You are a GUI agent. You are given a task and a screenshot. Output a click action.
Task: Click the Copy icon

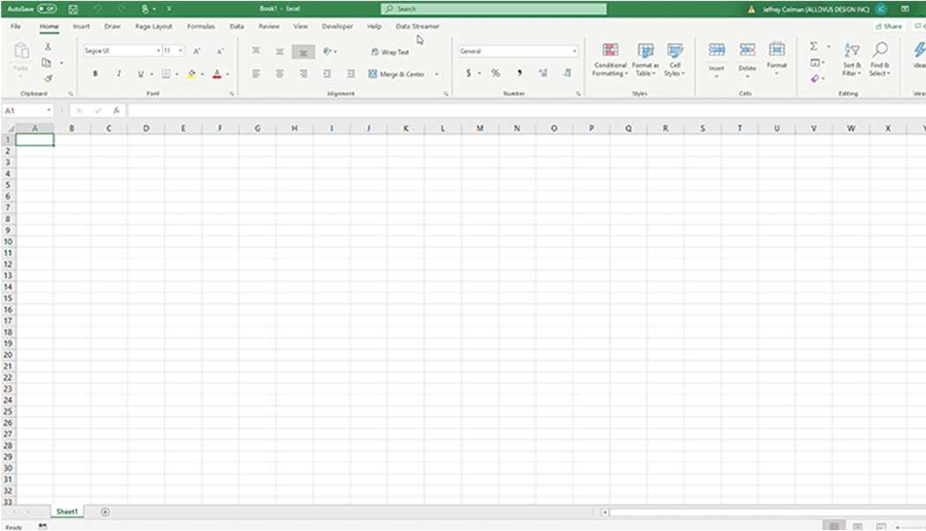[46, 63]
